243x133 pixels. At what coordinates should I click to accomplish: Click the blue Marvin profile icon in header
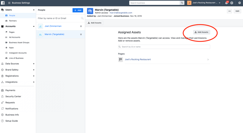(x=90, y=11)
